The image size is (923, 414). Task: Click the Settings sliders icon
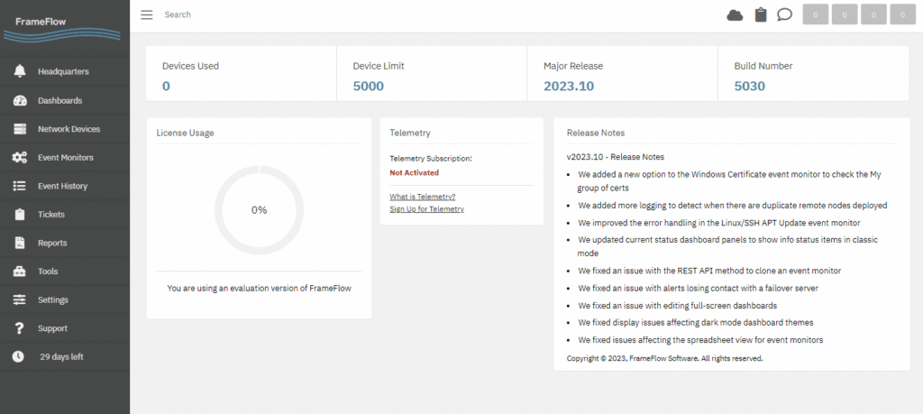[x=20, y=299]
